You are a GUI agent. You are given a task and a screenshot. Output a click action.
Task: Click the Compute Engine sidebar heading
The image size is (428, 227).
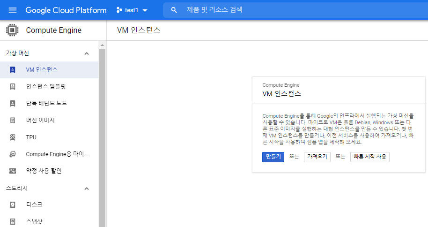[53, 30]
